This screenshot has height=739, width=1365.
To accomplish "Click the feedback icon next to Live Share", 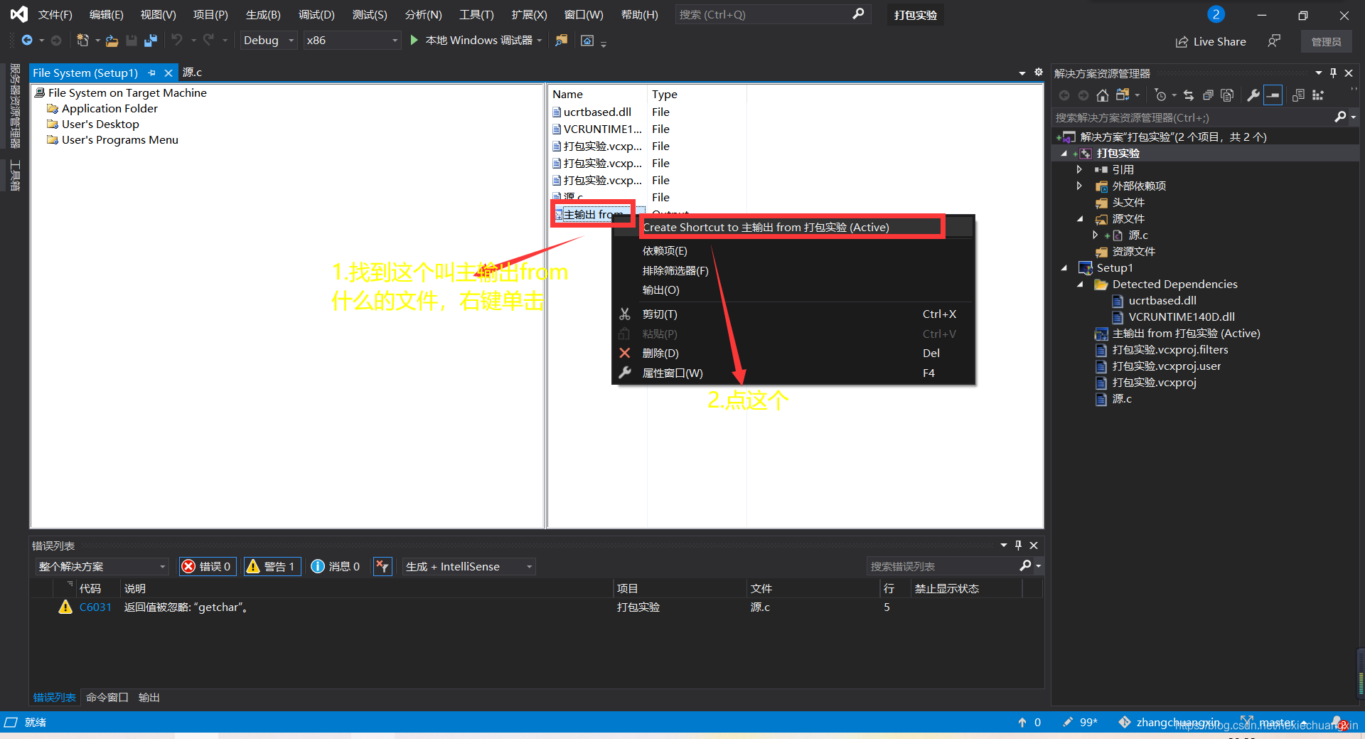I will tap(1274, 41).
